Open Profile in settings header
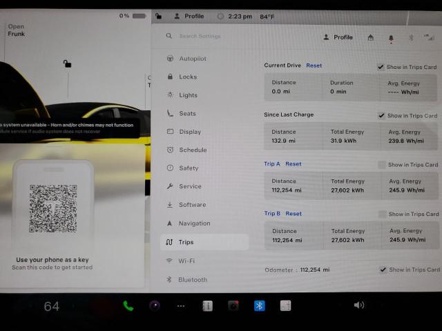 click(x=338, y=37)
